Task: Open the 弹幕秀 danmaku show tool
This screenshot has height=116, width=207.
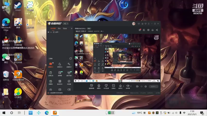Action: coord(50,82)
